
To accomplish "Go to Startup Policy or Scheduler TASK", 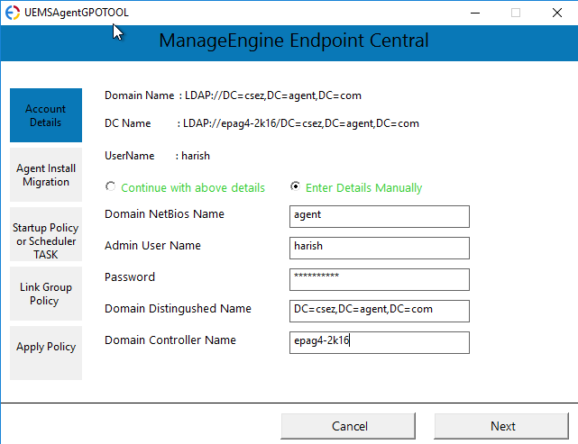I will pyautogui.click(x=46, y=234).
